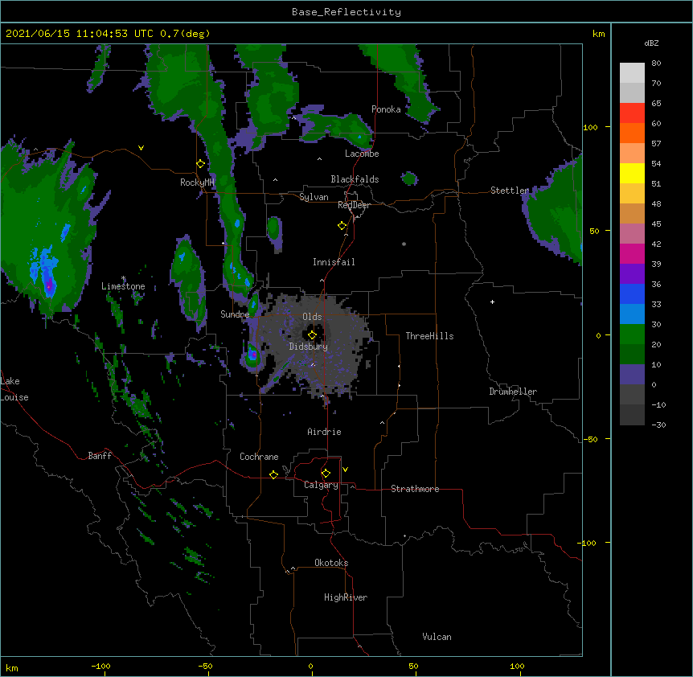Click the Sundre city label
This screenshot has height=677, width=693.
(235, 314)
